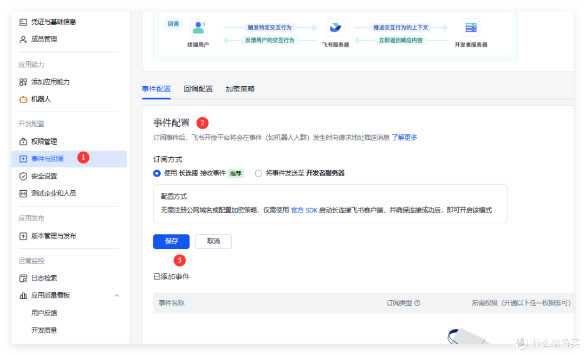Click the 推送交互行为的上下文 label
Screen dimensions: 585x355
[x=401, y=27]
